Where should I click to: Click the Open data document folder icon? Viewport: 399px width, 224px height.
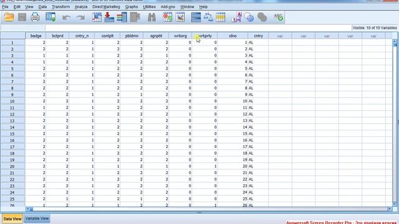tap(9, 17)
